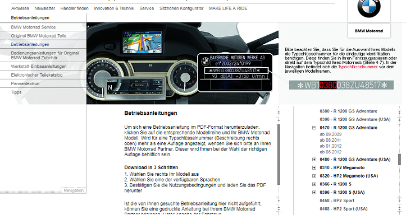Select 0390 - R 1200 GS Adventure (USA)

(x=355, y=119)
